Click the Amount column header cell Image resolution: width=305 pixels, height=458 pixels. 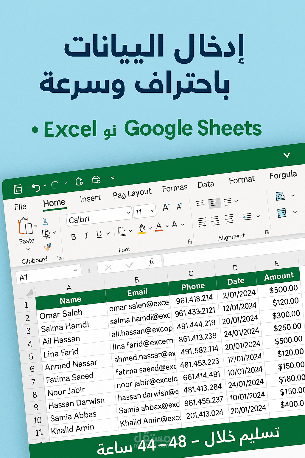[278, 276]
